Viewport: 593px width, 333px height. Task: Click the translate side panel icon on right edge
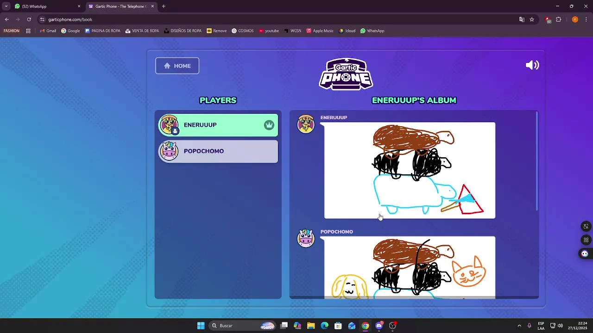pos(586,226)
